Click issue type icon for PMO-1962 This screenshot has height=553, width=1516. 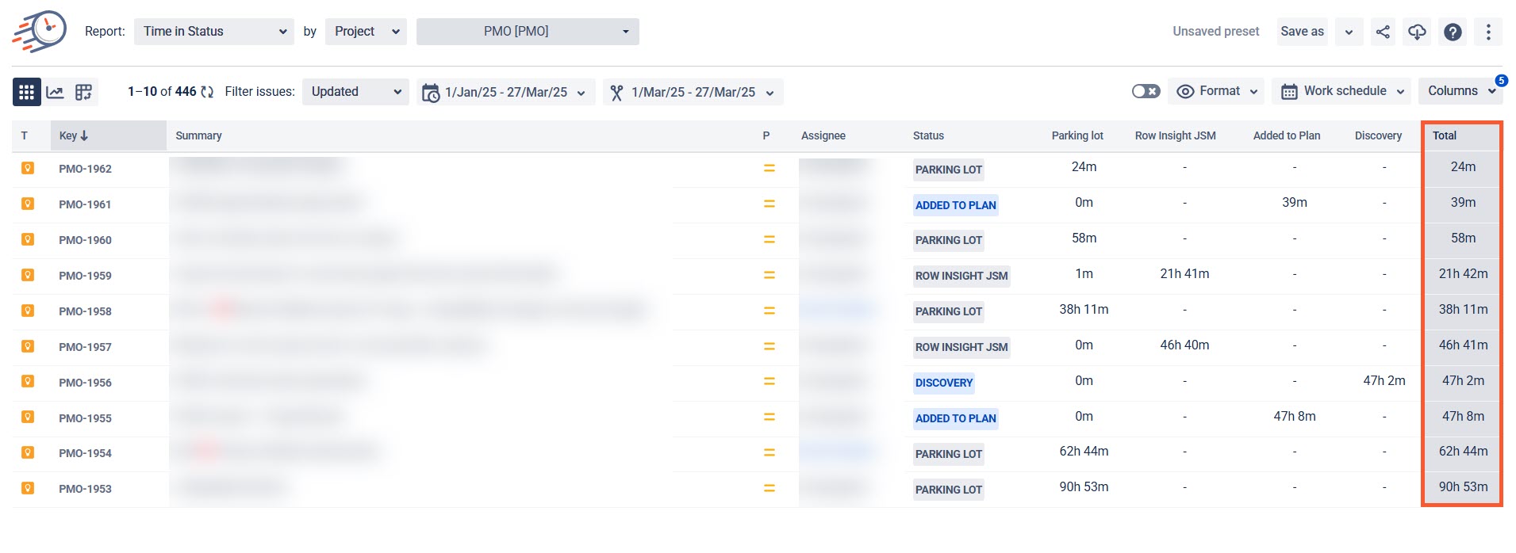28,168
